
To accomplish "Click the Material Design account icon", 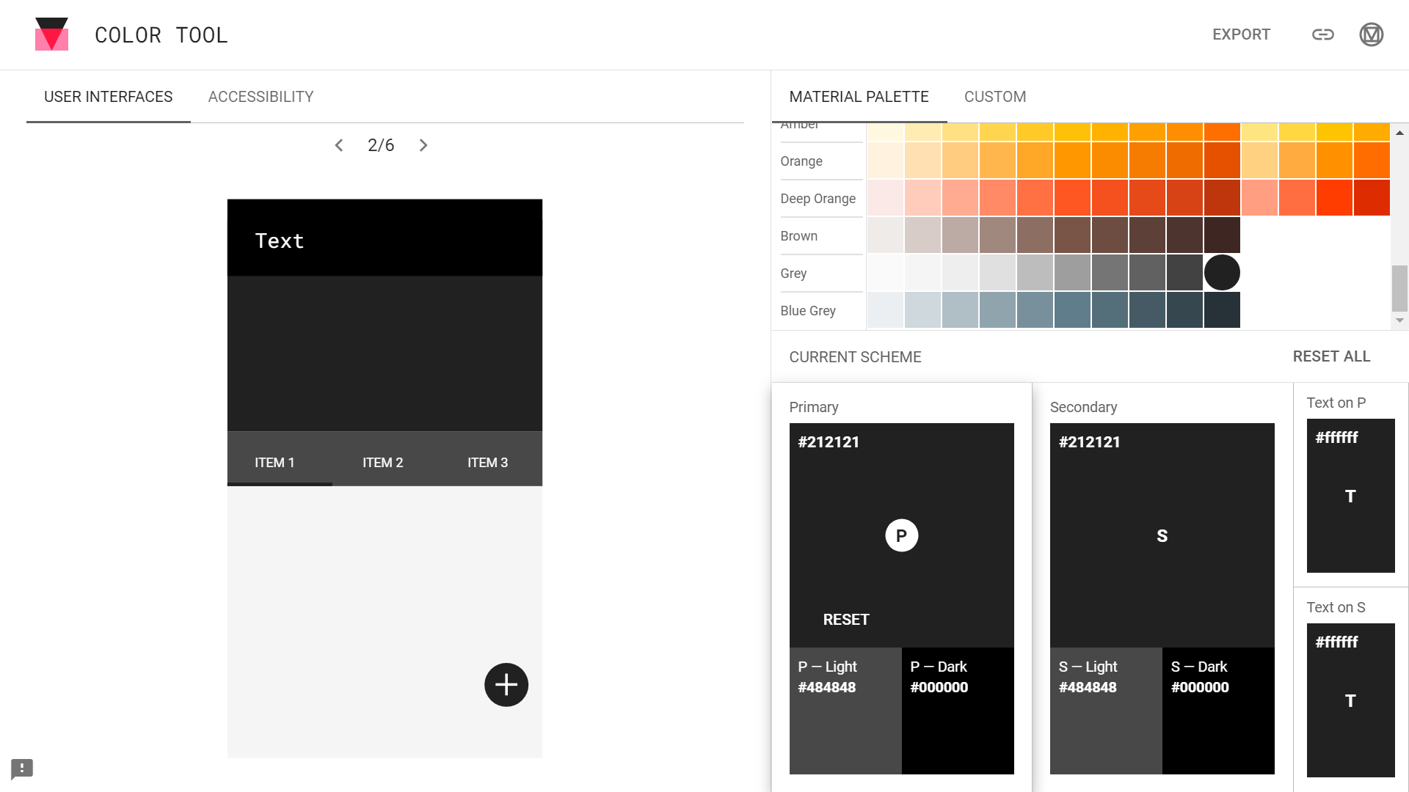I will tap(1370, 34).
